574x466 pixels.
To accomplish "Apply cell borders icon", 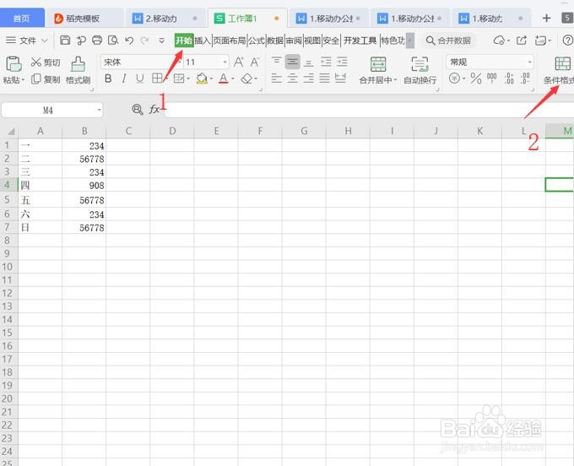I will 157,79.
